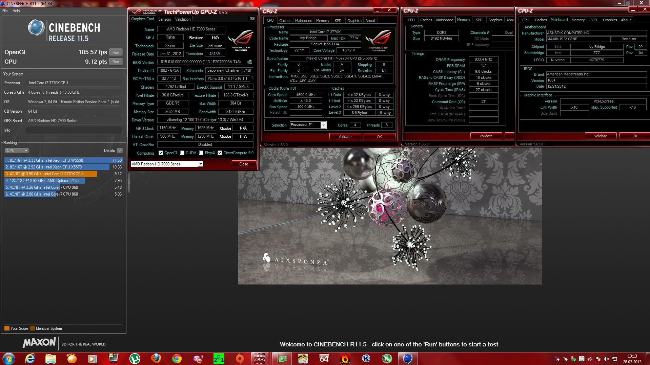Open the Help menu in Cinebench
Image resolution: width=650 pixels, height=365 pixels.
coord(16,11)
